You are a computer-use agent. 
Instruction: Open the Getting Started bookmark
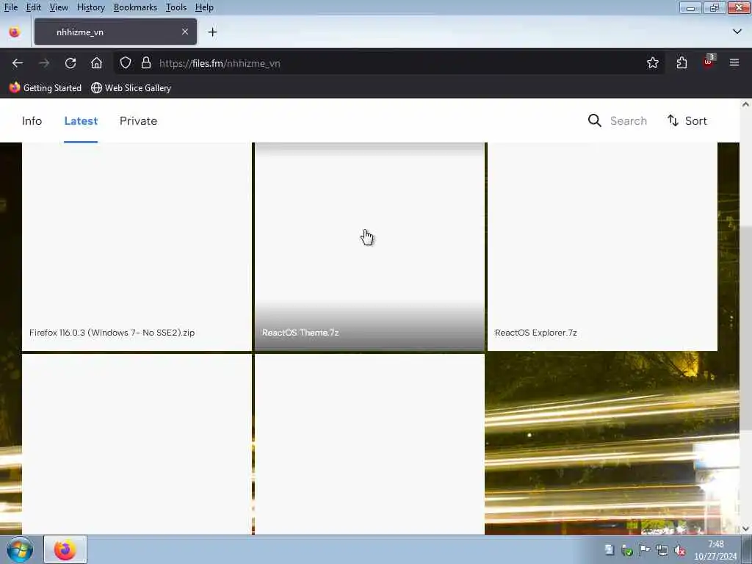point(46,88)
